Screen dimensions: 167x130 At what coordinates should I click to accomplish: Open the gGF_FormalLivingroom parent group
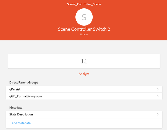click(26, 96)
